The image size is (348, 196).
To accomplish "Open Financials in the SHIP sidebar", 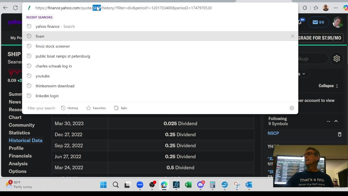I will pyautogui.click(x=20, y=156).
